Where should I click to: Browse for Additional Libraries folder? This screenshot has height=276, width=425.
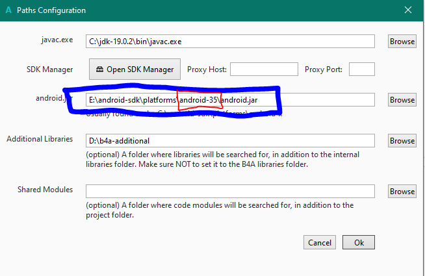(x=402, y=140)
